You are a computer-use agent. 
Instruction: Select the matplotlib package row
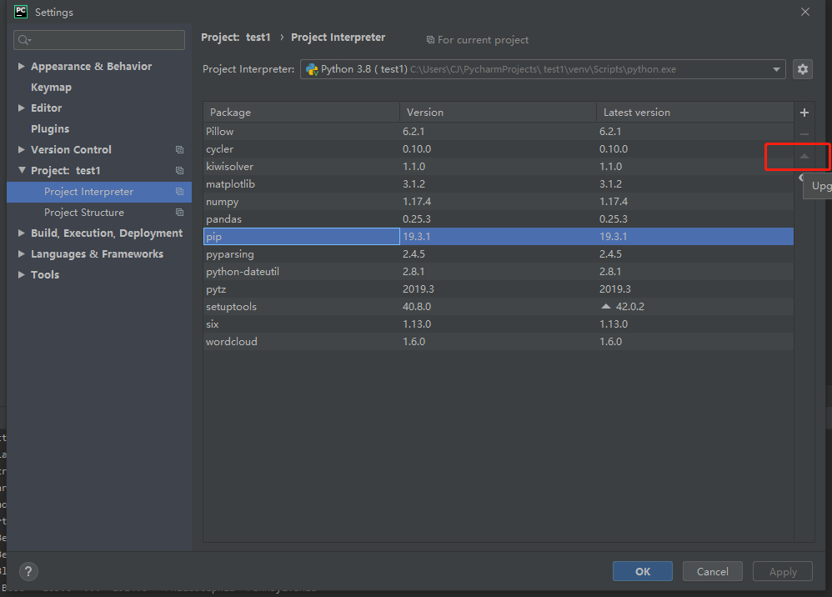499,184
